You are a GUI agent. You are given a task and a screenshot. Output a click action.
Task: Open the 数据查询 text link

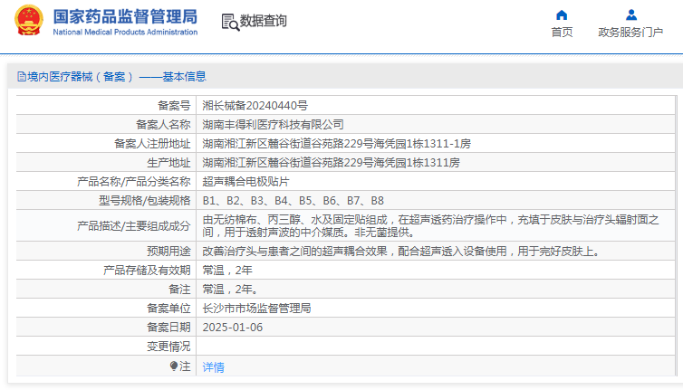263,21
